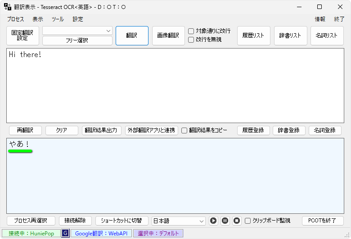Image resolution: width=351 pixels, height=239 pixels.
Task: Open the 日本語 language dropdown
Action: click(178, 221)
